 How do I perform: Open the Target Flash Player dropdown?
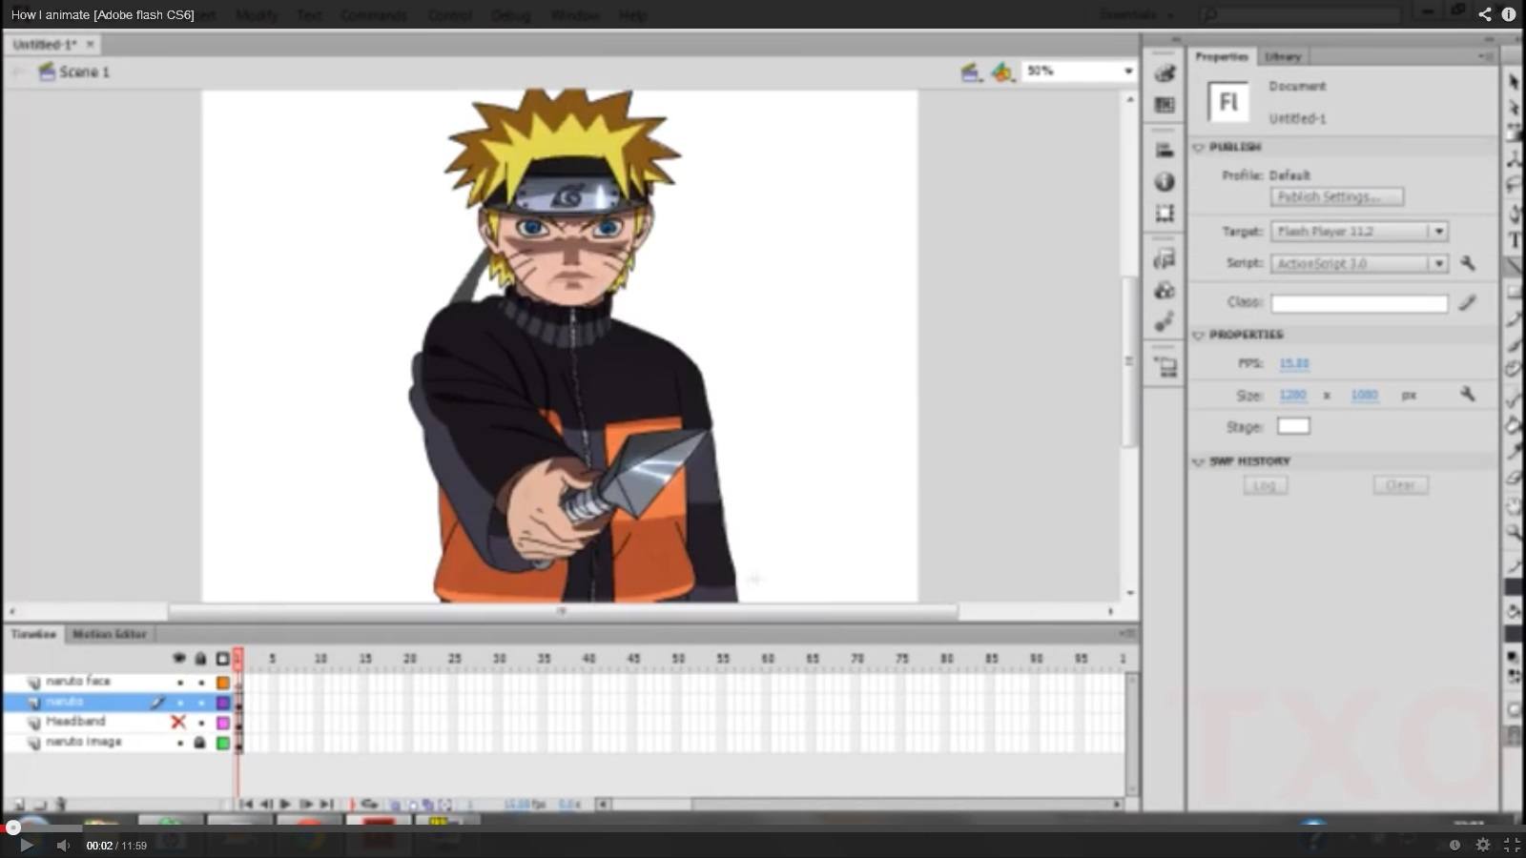click(1438, 231)
